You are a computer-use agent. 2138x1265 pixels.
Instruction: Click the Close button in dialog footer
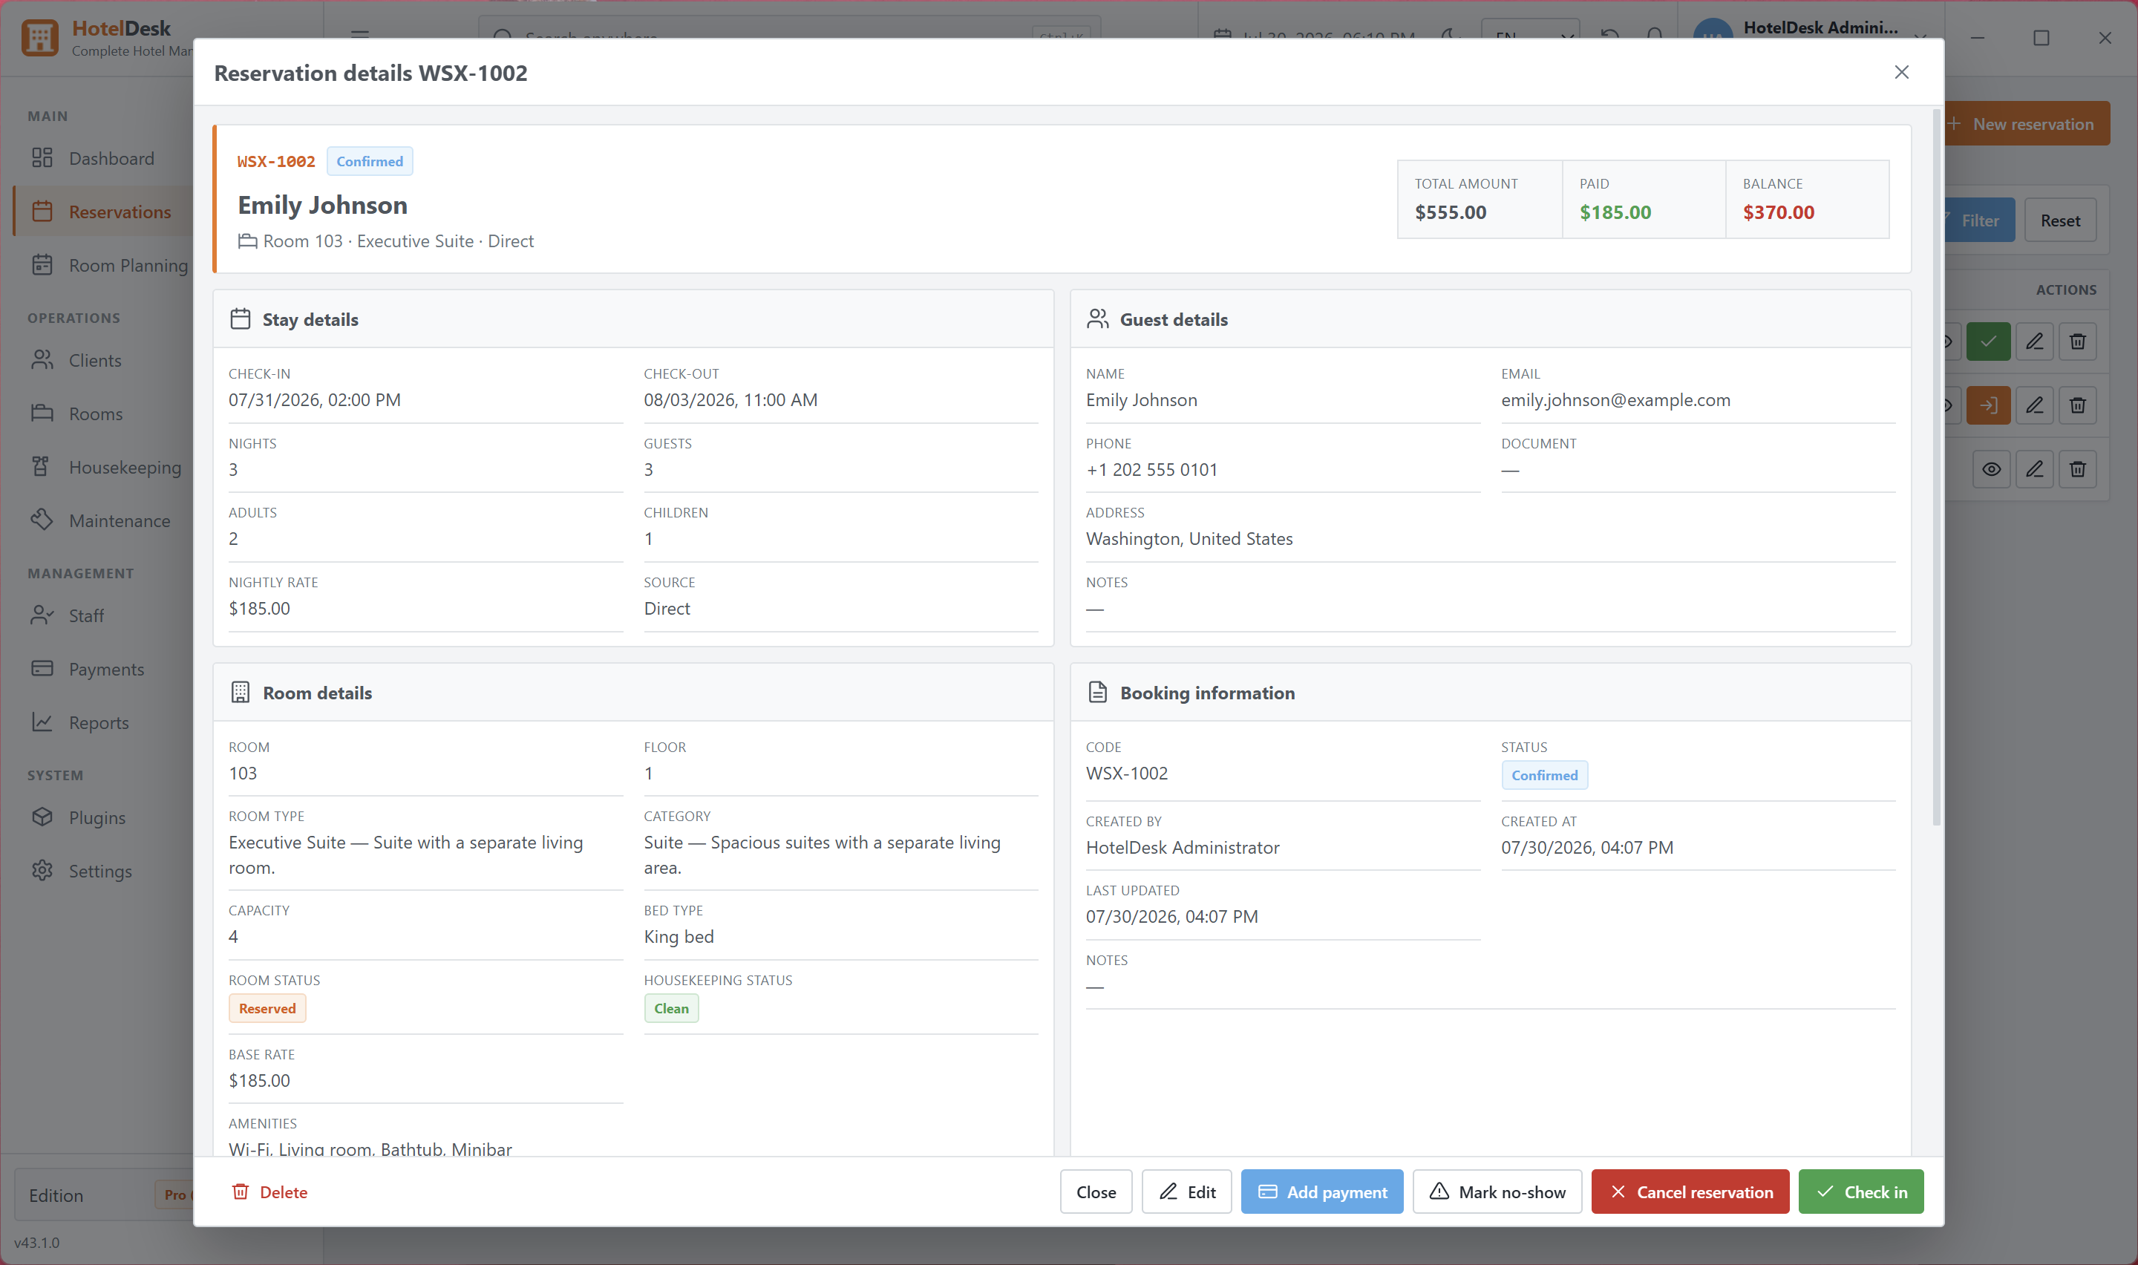coord(1096,1192)
